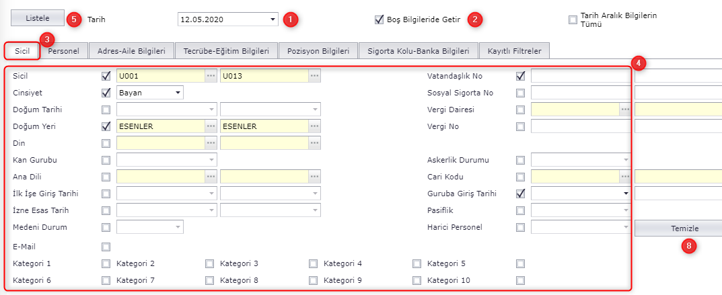Viewport: 722px width, 295px height.
Task: Open Vergi Dairesi lookup ellipsis button
Action: 625,110
